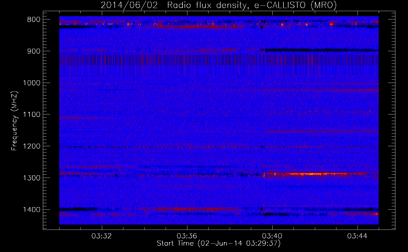Click the 03:44 time tick label
This screenshot has width=408, height=252.
pyautogui.click(x=357, y=236)
